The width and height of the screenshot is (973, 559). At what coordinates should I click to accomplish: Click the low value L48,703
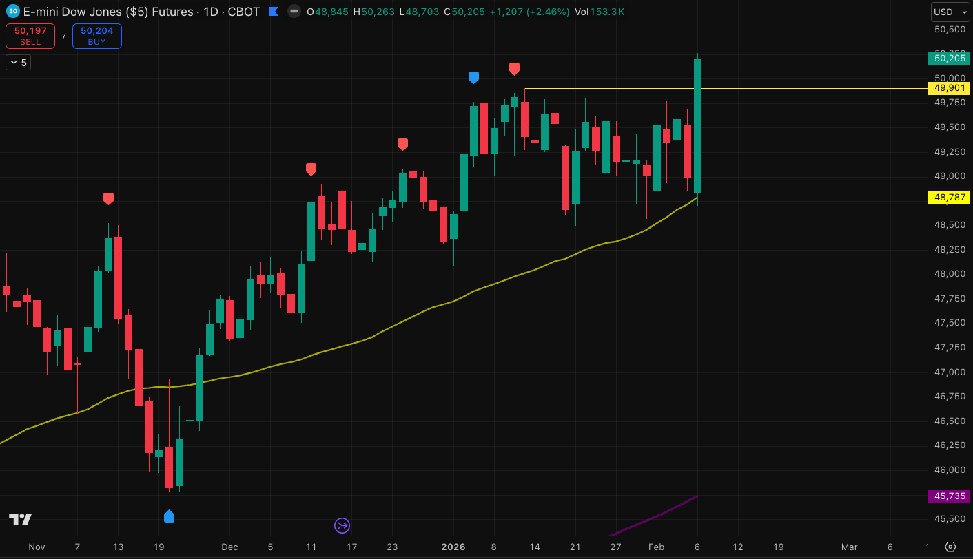click(420, 12)
